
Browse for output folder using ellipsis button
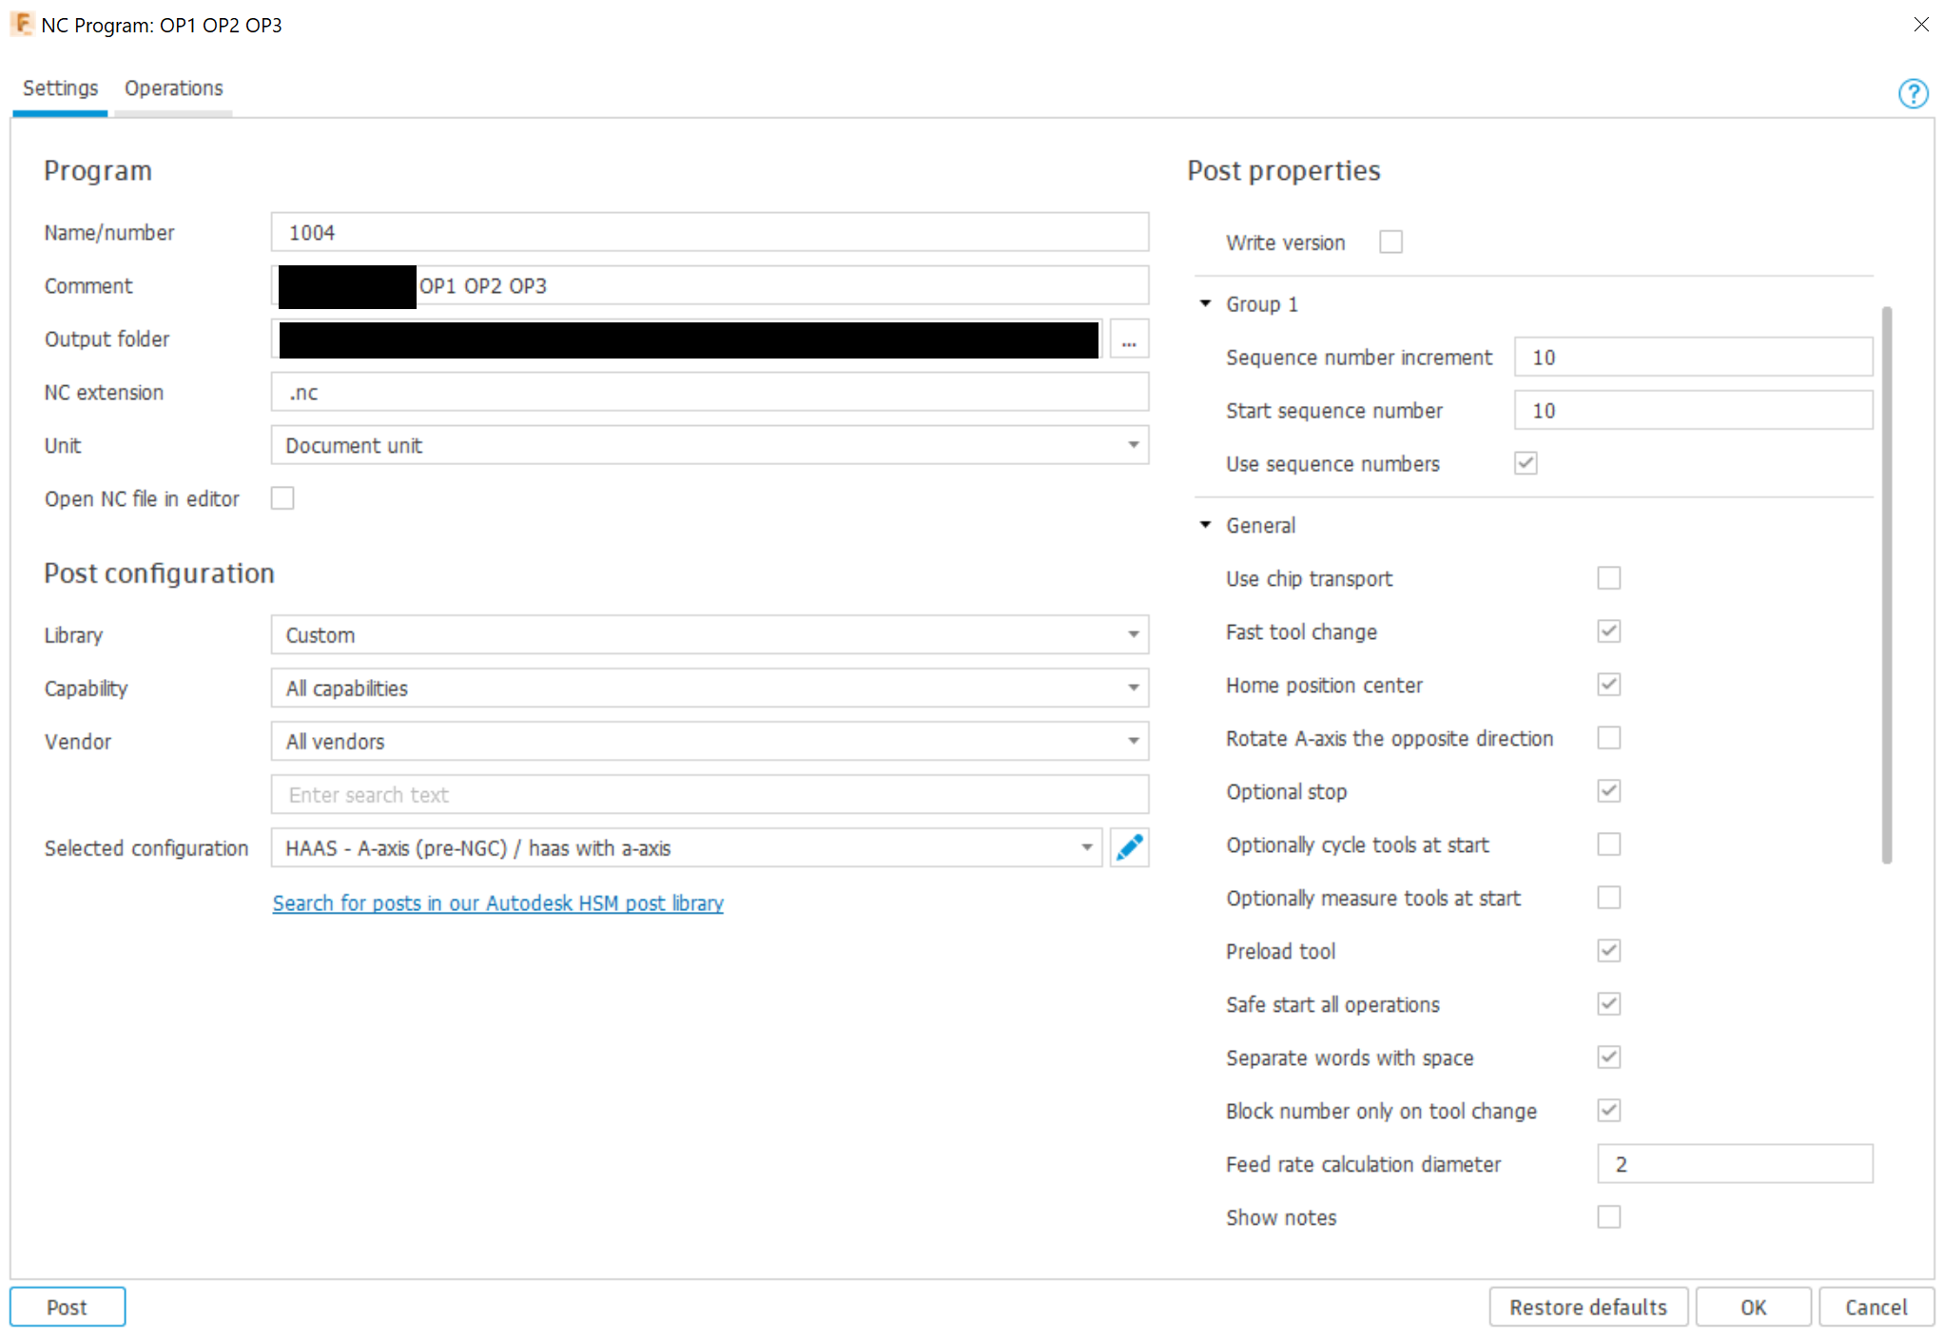(1129, 338)
